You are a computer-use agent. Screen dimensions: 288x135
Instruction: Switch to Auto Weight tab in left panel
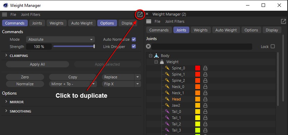point(82,23)
